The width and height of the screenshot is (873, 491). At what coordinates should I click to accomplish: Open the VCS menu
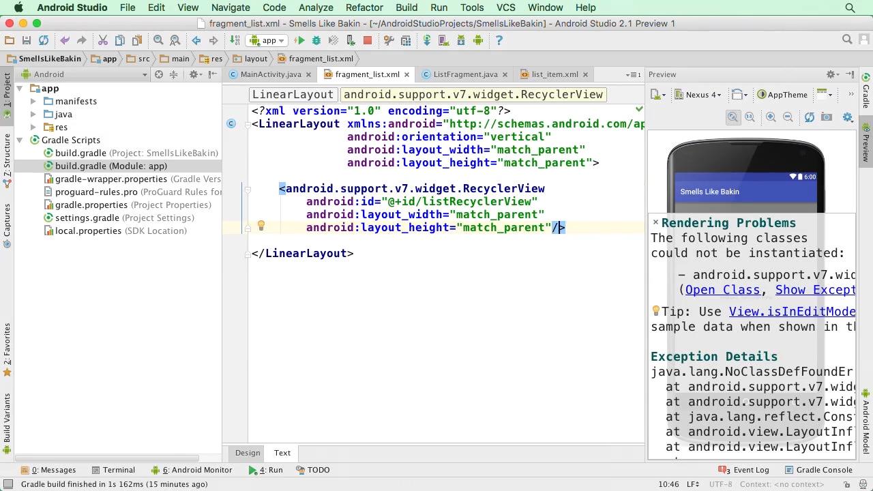505,8
